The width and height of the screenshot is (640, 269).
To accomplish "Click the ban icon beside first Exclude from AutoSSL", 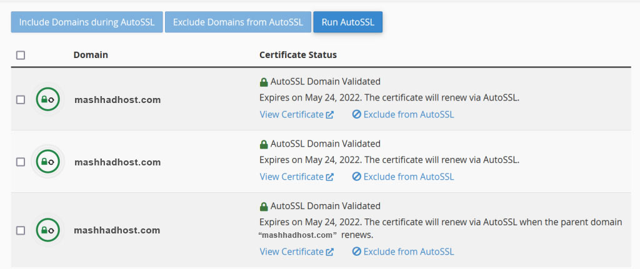I will 356,115.
